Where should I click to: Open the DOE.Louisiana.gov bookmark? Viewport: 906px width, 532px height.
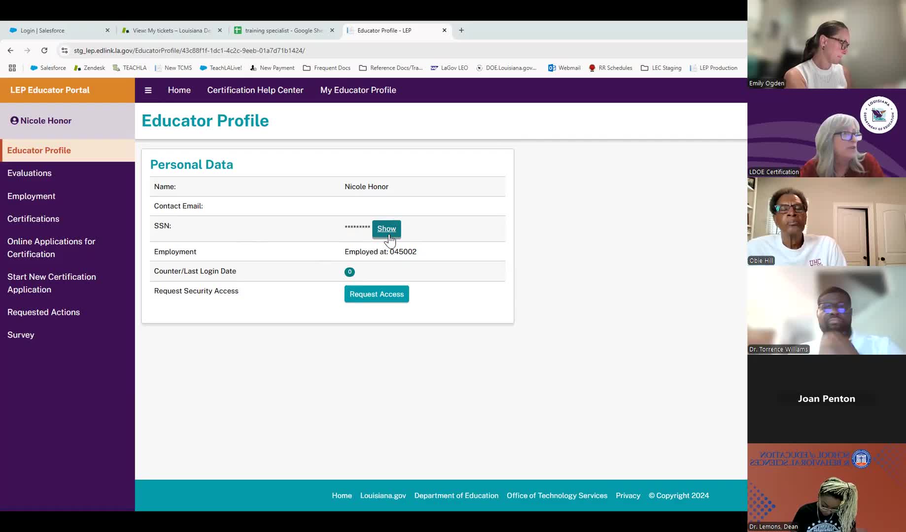(x=506, y=68)
